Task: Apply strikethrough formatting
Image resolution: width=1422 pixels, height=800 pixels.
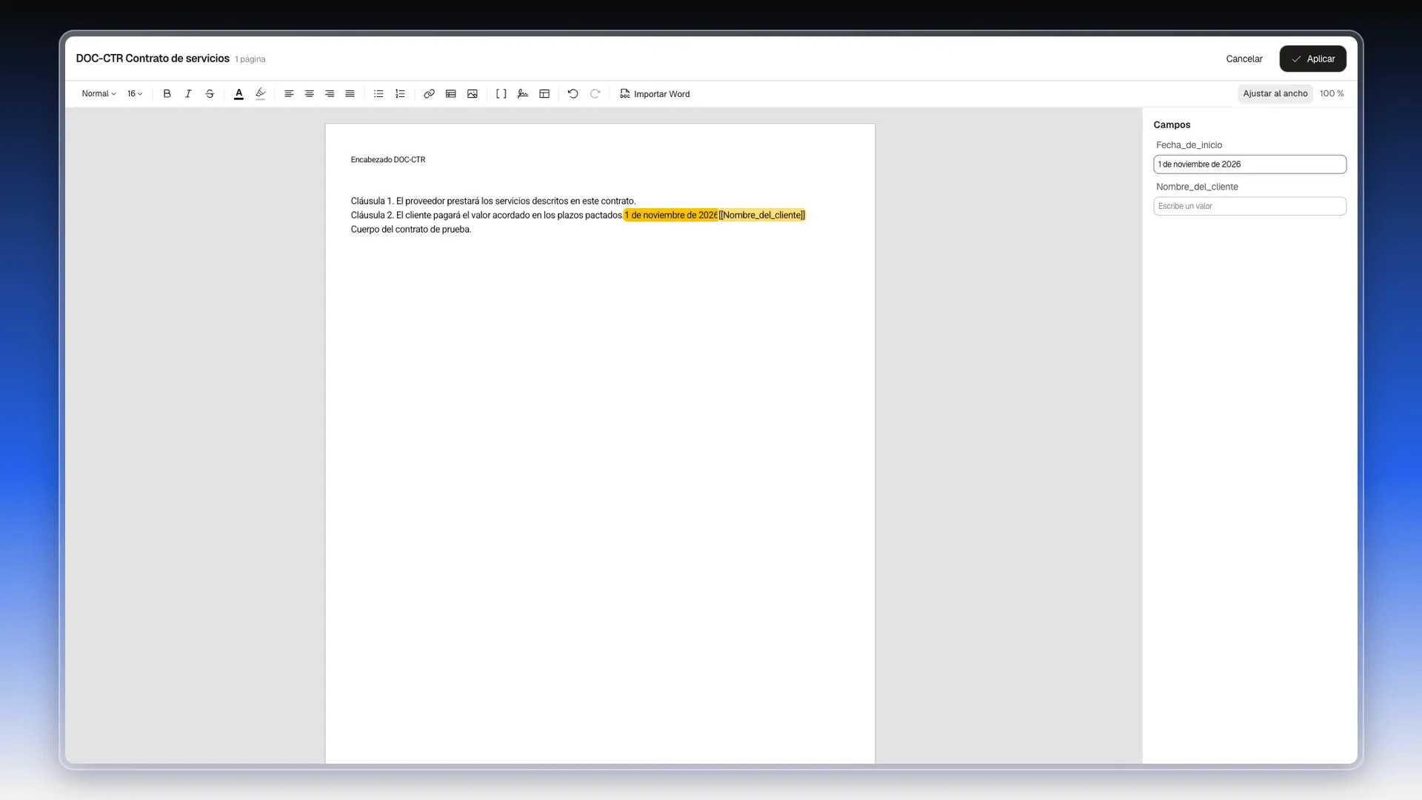Action: pyautogui.click(x=210, y=94)
